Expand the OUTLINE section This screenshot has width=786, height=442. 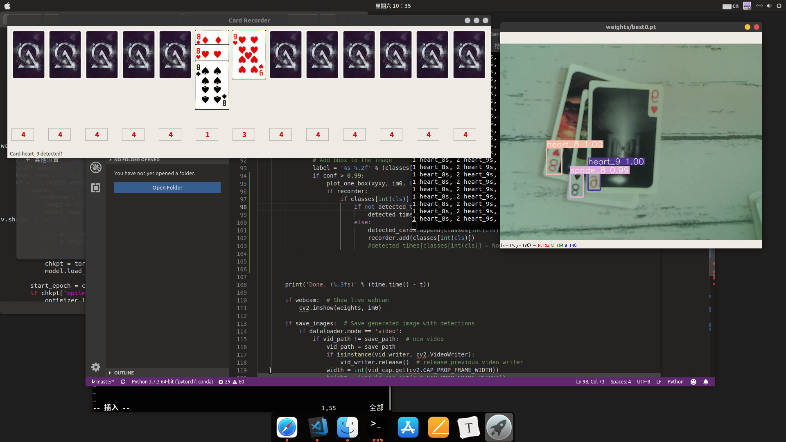(124, 373)
